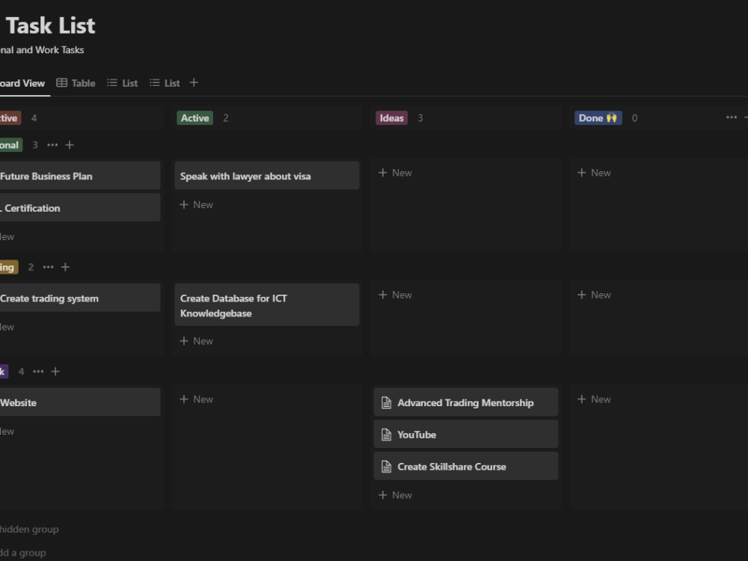Screen dimensions: 748x561
Task: Open the Future Business Plan task card
Action: click(x=47, y=175)
